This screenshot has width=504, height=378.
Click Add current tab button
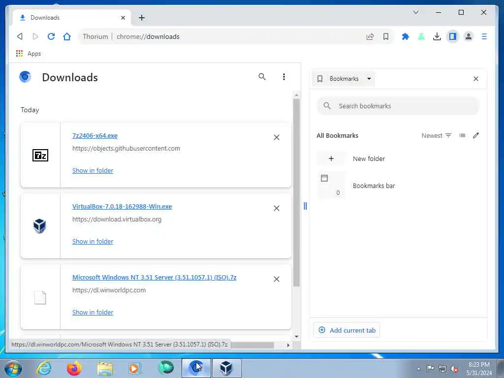(x=347, y=330)
